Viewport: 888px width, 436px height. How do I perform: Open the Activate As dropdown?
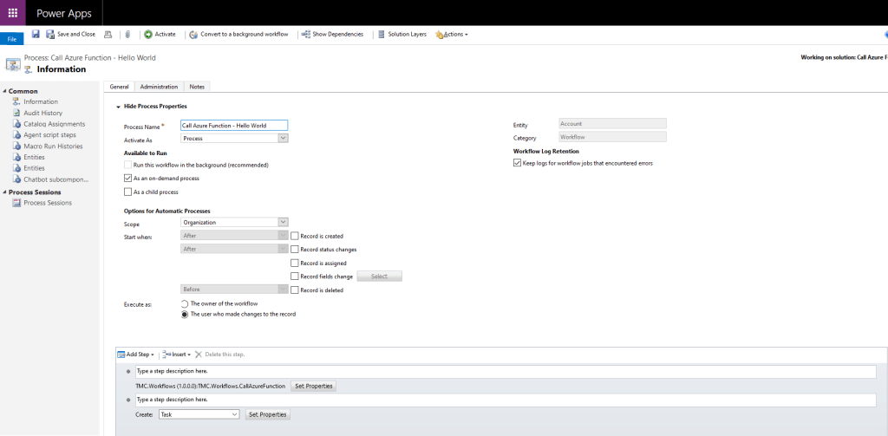point(234,138)
